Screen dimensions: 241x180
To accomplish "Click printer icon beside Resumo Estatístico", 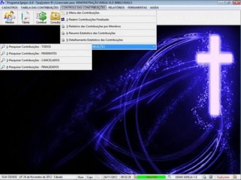I will click(63, 33).
